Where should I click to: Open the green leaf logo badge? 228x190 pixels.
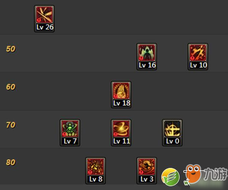pos(171,177)
